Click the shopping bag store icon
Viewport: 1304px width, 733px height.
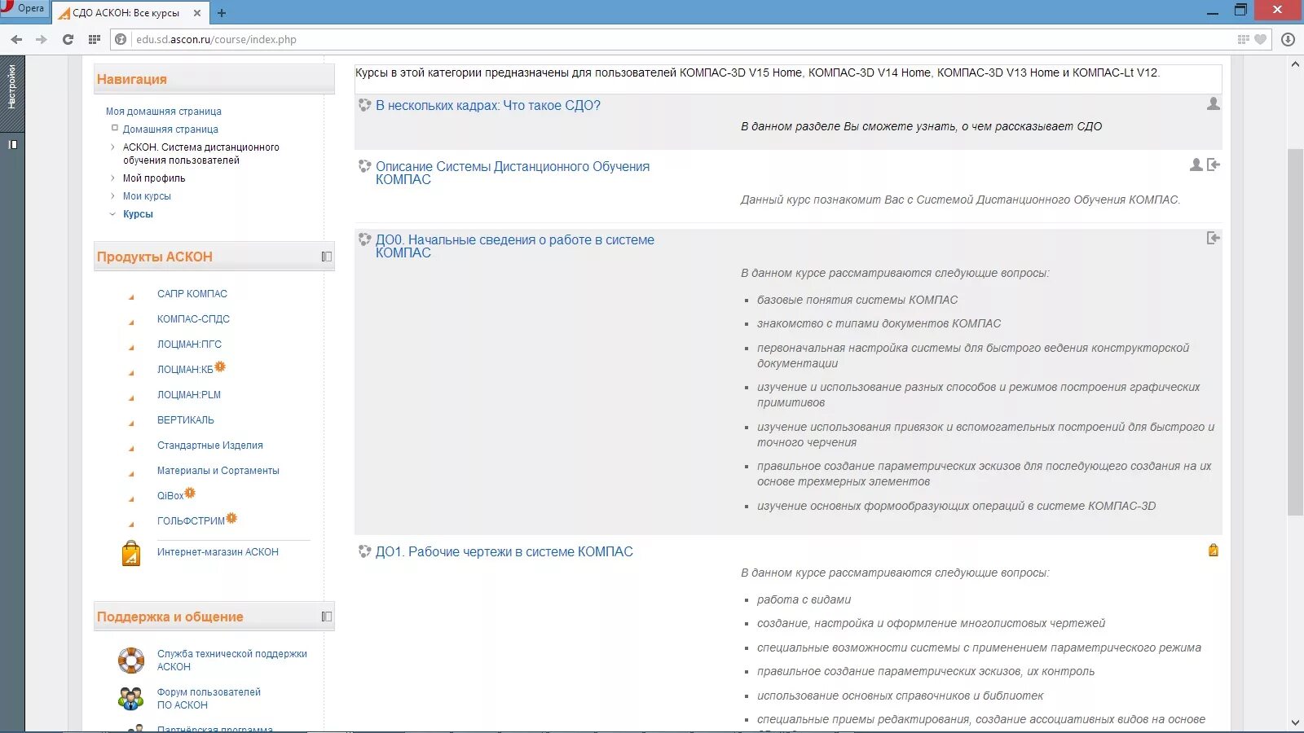tap(131, 554)
